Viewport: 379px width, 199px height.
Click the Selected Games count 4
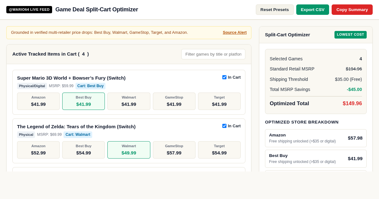[x=361, y=59]
